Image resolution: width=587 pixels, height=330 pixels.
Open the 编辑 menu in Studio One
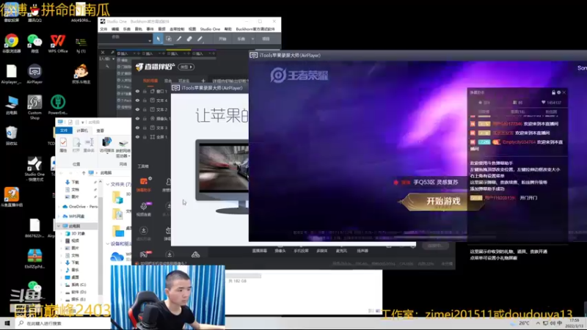pos(115,29)
